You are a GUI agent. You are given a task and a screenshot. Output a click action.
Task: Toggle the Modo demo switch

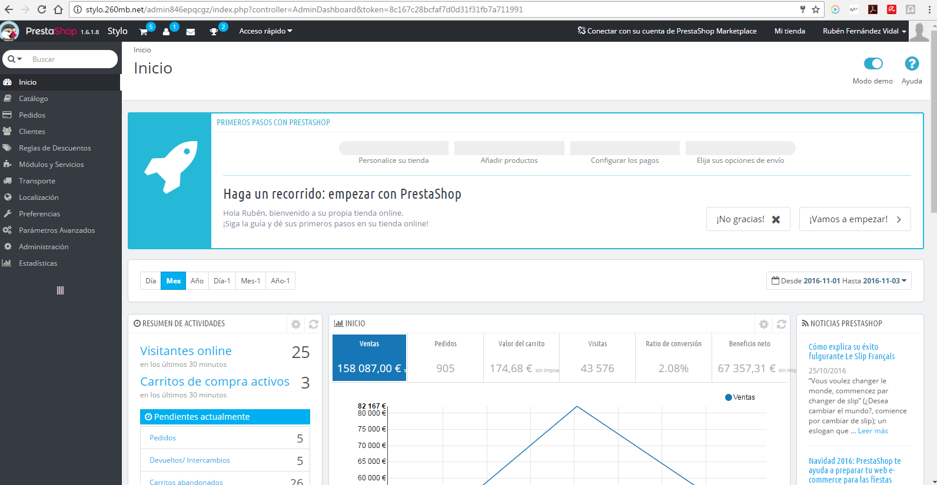pos(873,63)
